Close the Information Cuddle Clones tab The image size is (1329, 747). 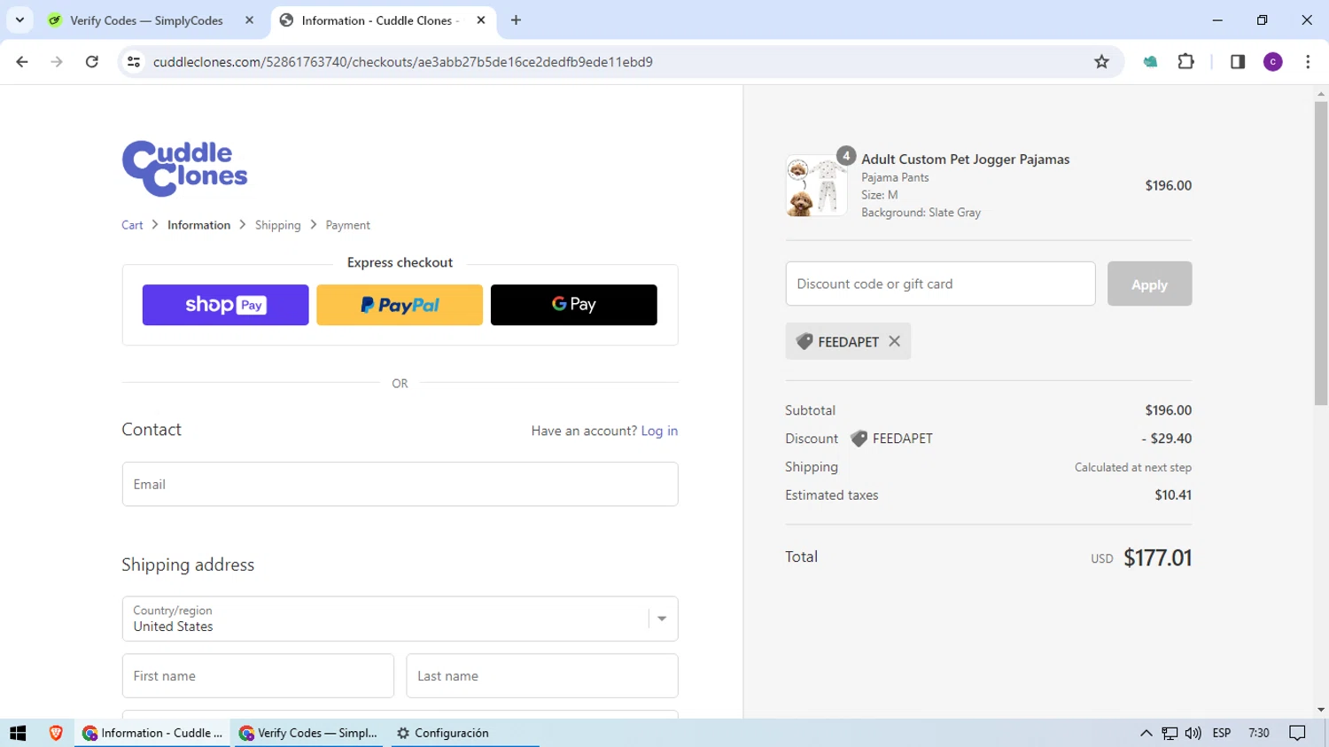[x=481, y=20]
